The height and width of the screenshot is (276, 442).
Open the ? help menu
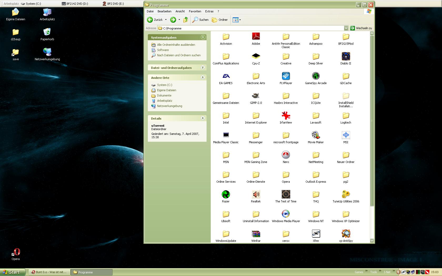(x=218, y=11)
